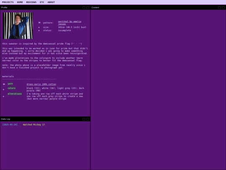Click the scissors icon beside pattern
The height and width of the screenshot is (170, 226).
39,23
